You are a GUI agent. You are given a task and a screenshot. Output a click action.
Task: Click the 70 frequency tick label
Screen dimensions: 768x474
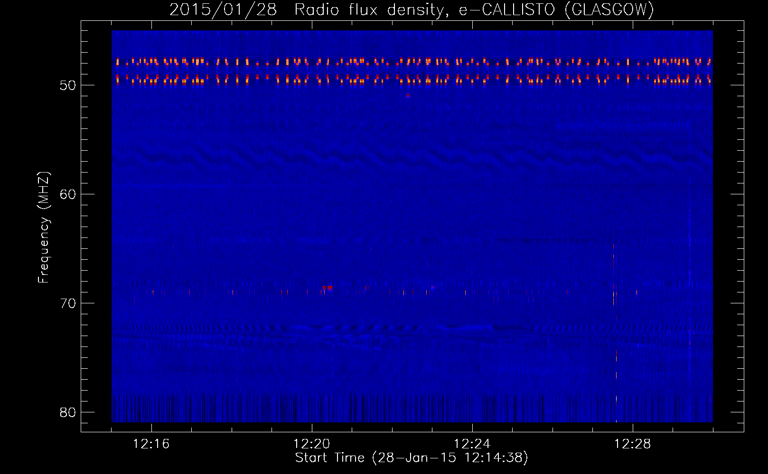coord(68,303)
